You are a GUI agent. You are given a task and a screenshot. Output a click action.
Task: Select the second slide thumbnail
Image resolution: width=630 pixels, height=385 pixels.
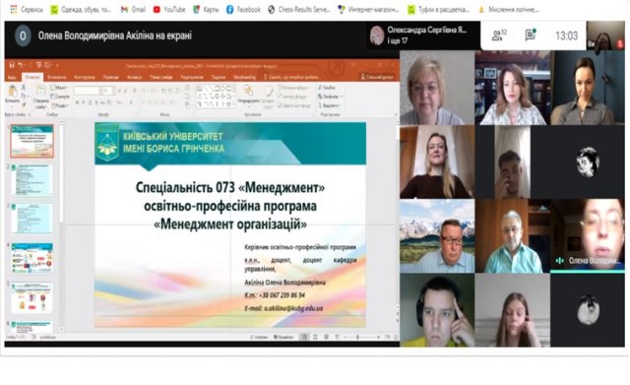point(32,180)
